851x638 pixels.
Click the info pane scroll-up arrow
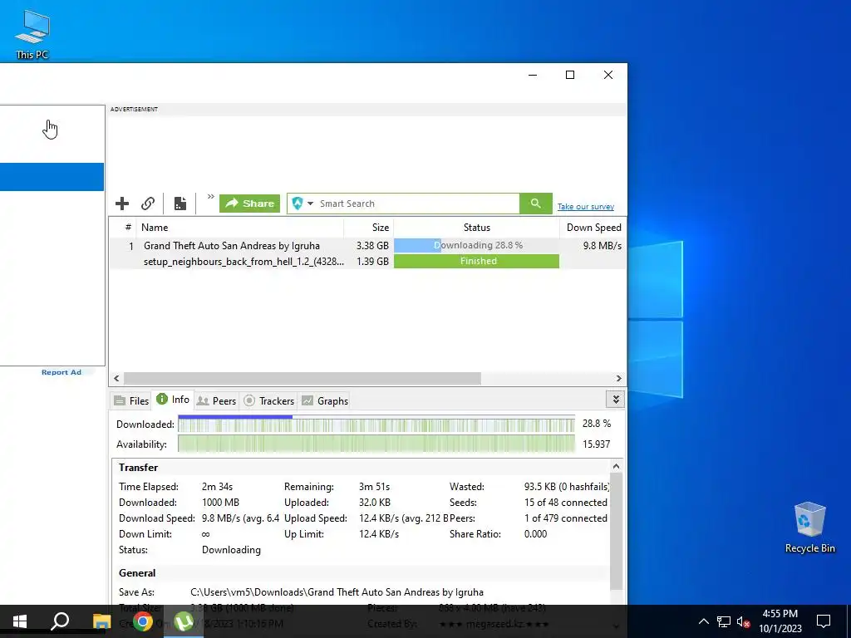[616, 467]
